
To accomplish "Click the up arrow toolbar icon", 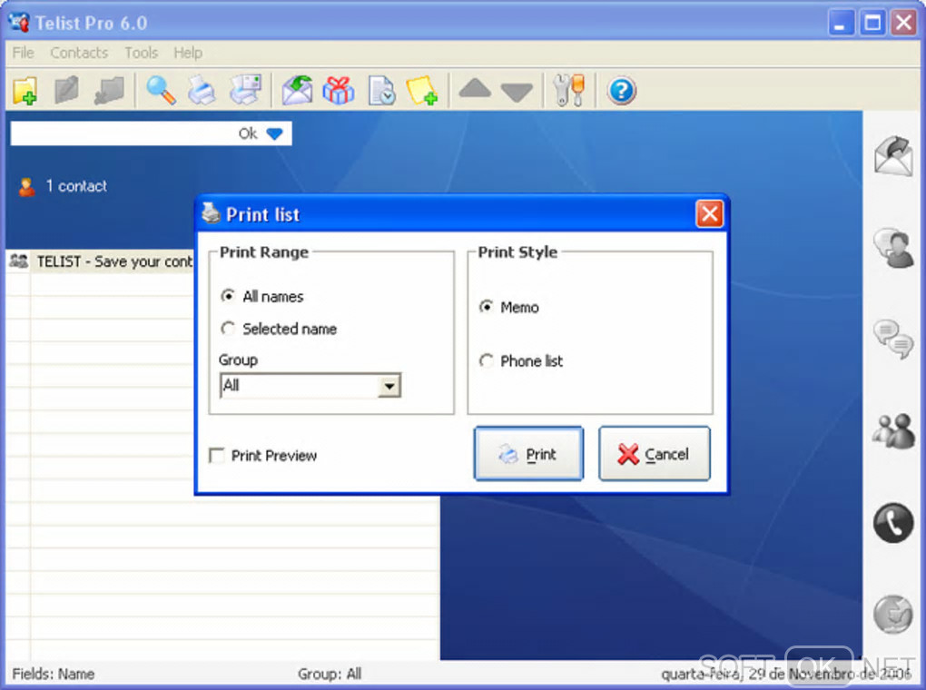I will coord(475,89).
